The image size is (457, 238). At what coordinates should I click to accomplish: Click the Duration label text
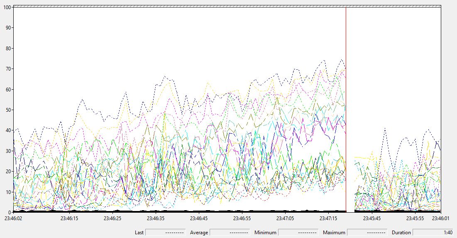(x=401, y=233)
